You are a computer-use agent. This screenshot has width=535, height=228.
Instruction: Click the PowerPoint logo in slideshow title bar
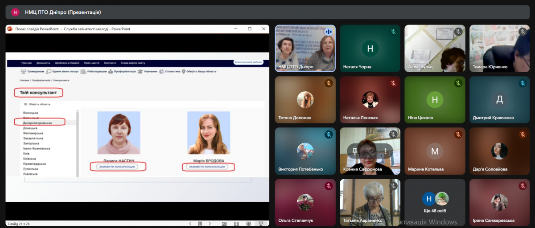10,29
